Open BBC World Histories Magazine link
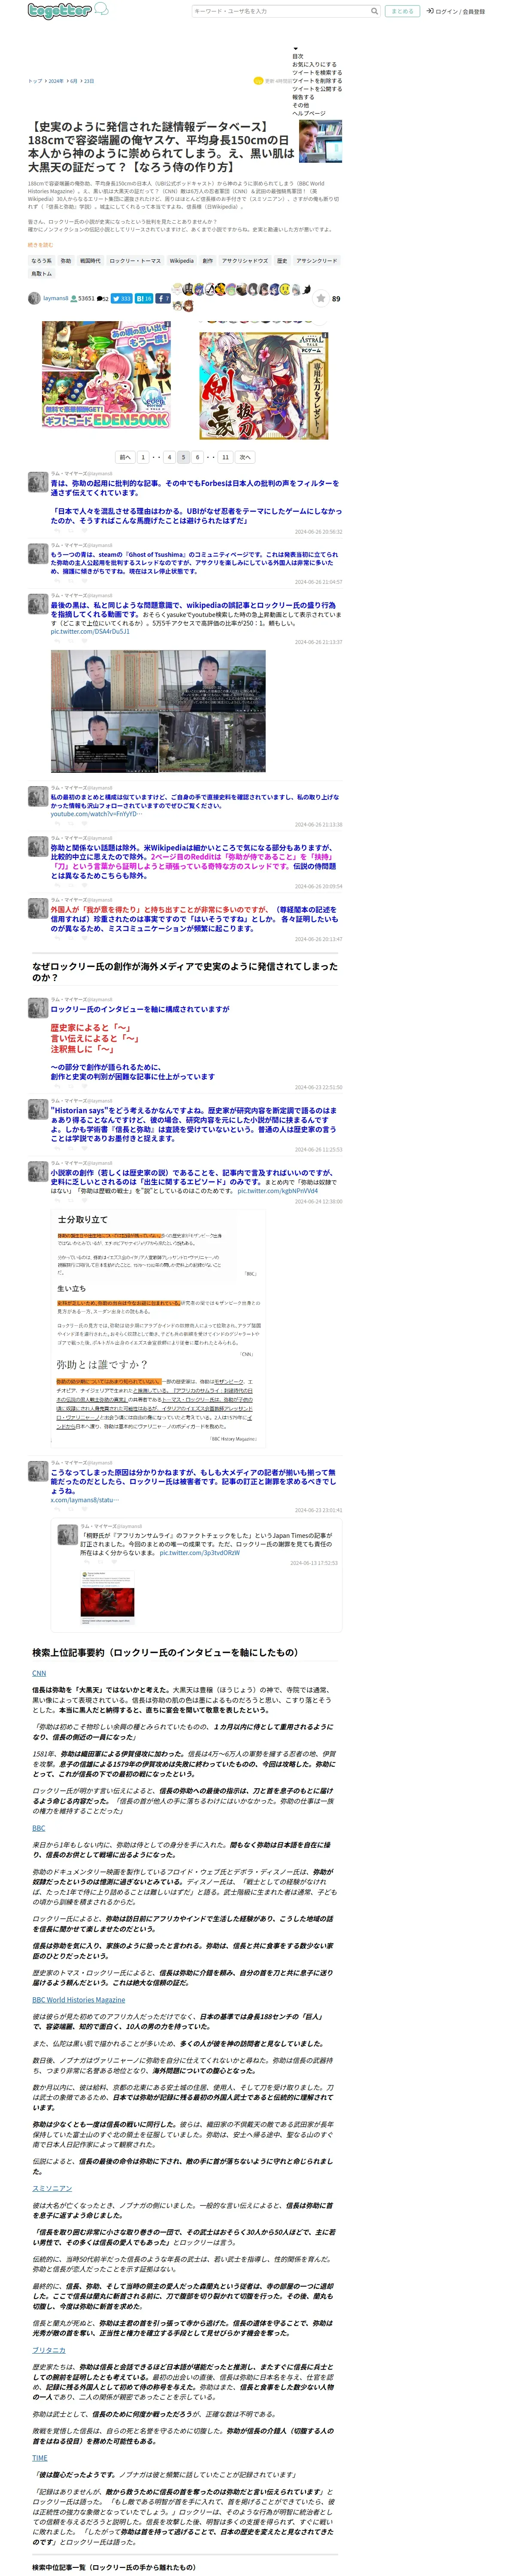This screenshot has width=515, height=2576. pyautogui.click(x=78, y=2000)
